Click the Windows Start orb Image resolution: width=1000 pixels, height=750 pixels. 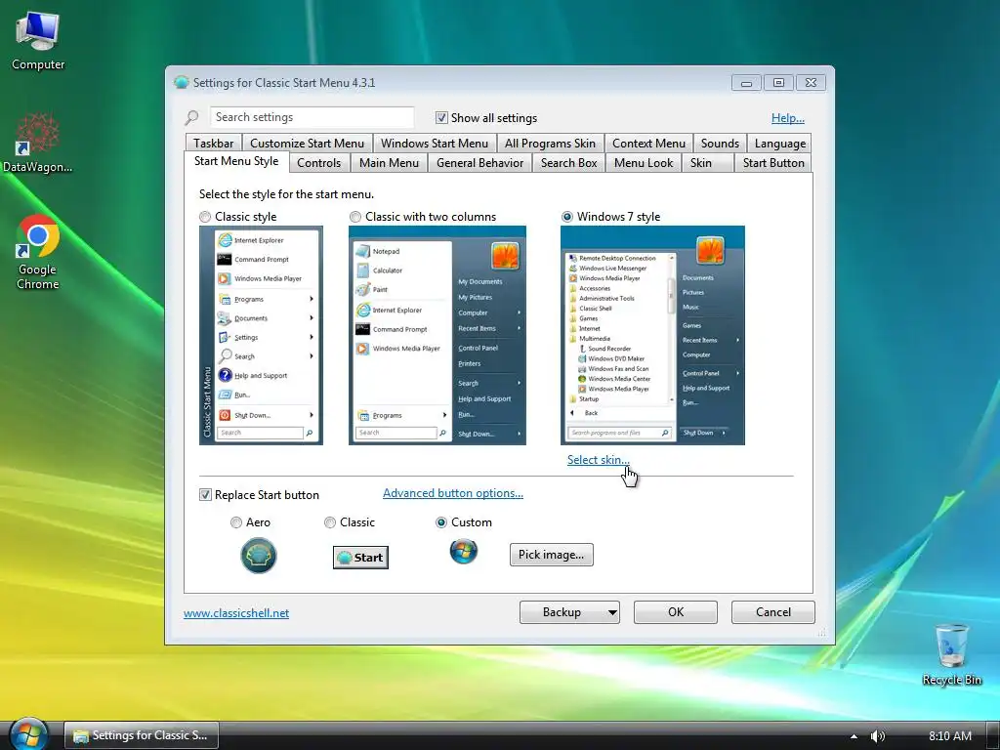click(x=28, y=733)
